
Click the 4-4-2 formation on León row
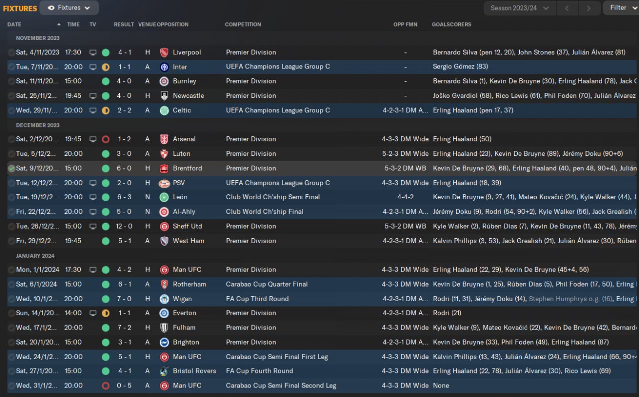click(405, 197)
